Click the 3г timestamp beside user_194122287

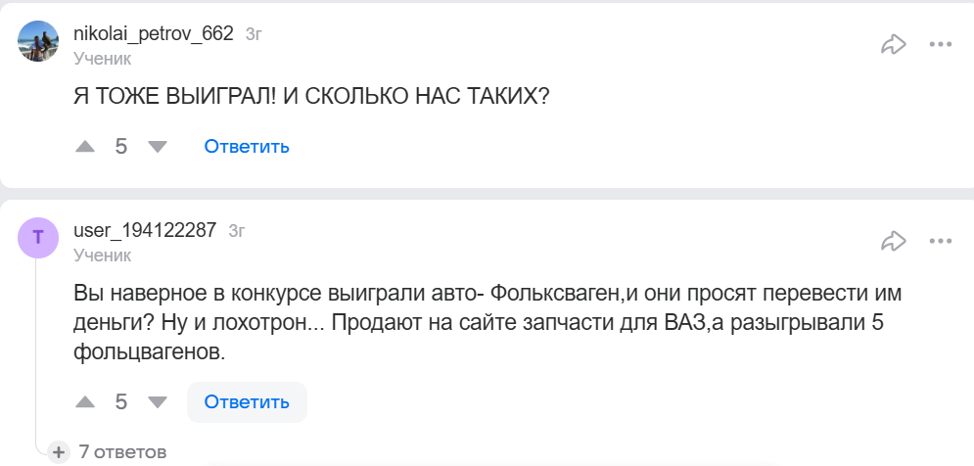[x=236, y=232]
